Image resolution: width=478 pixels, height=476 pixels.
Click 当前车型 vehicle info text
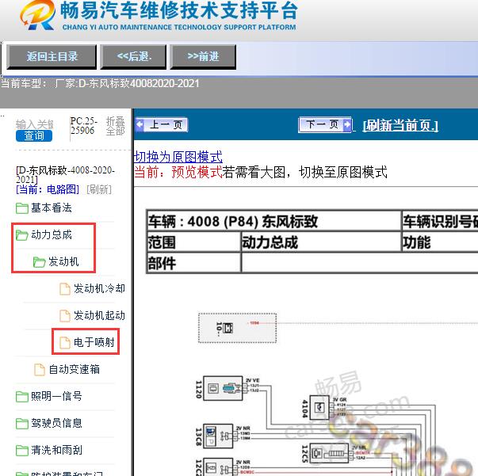100,83
